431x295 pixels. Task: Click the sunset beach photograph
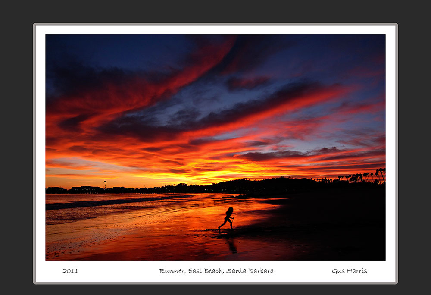(x=215, y=147)
